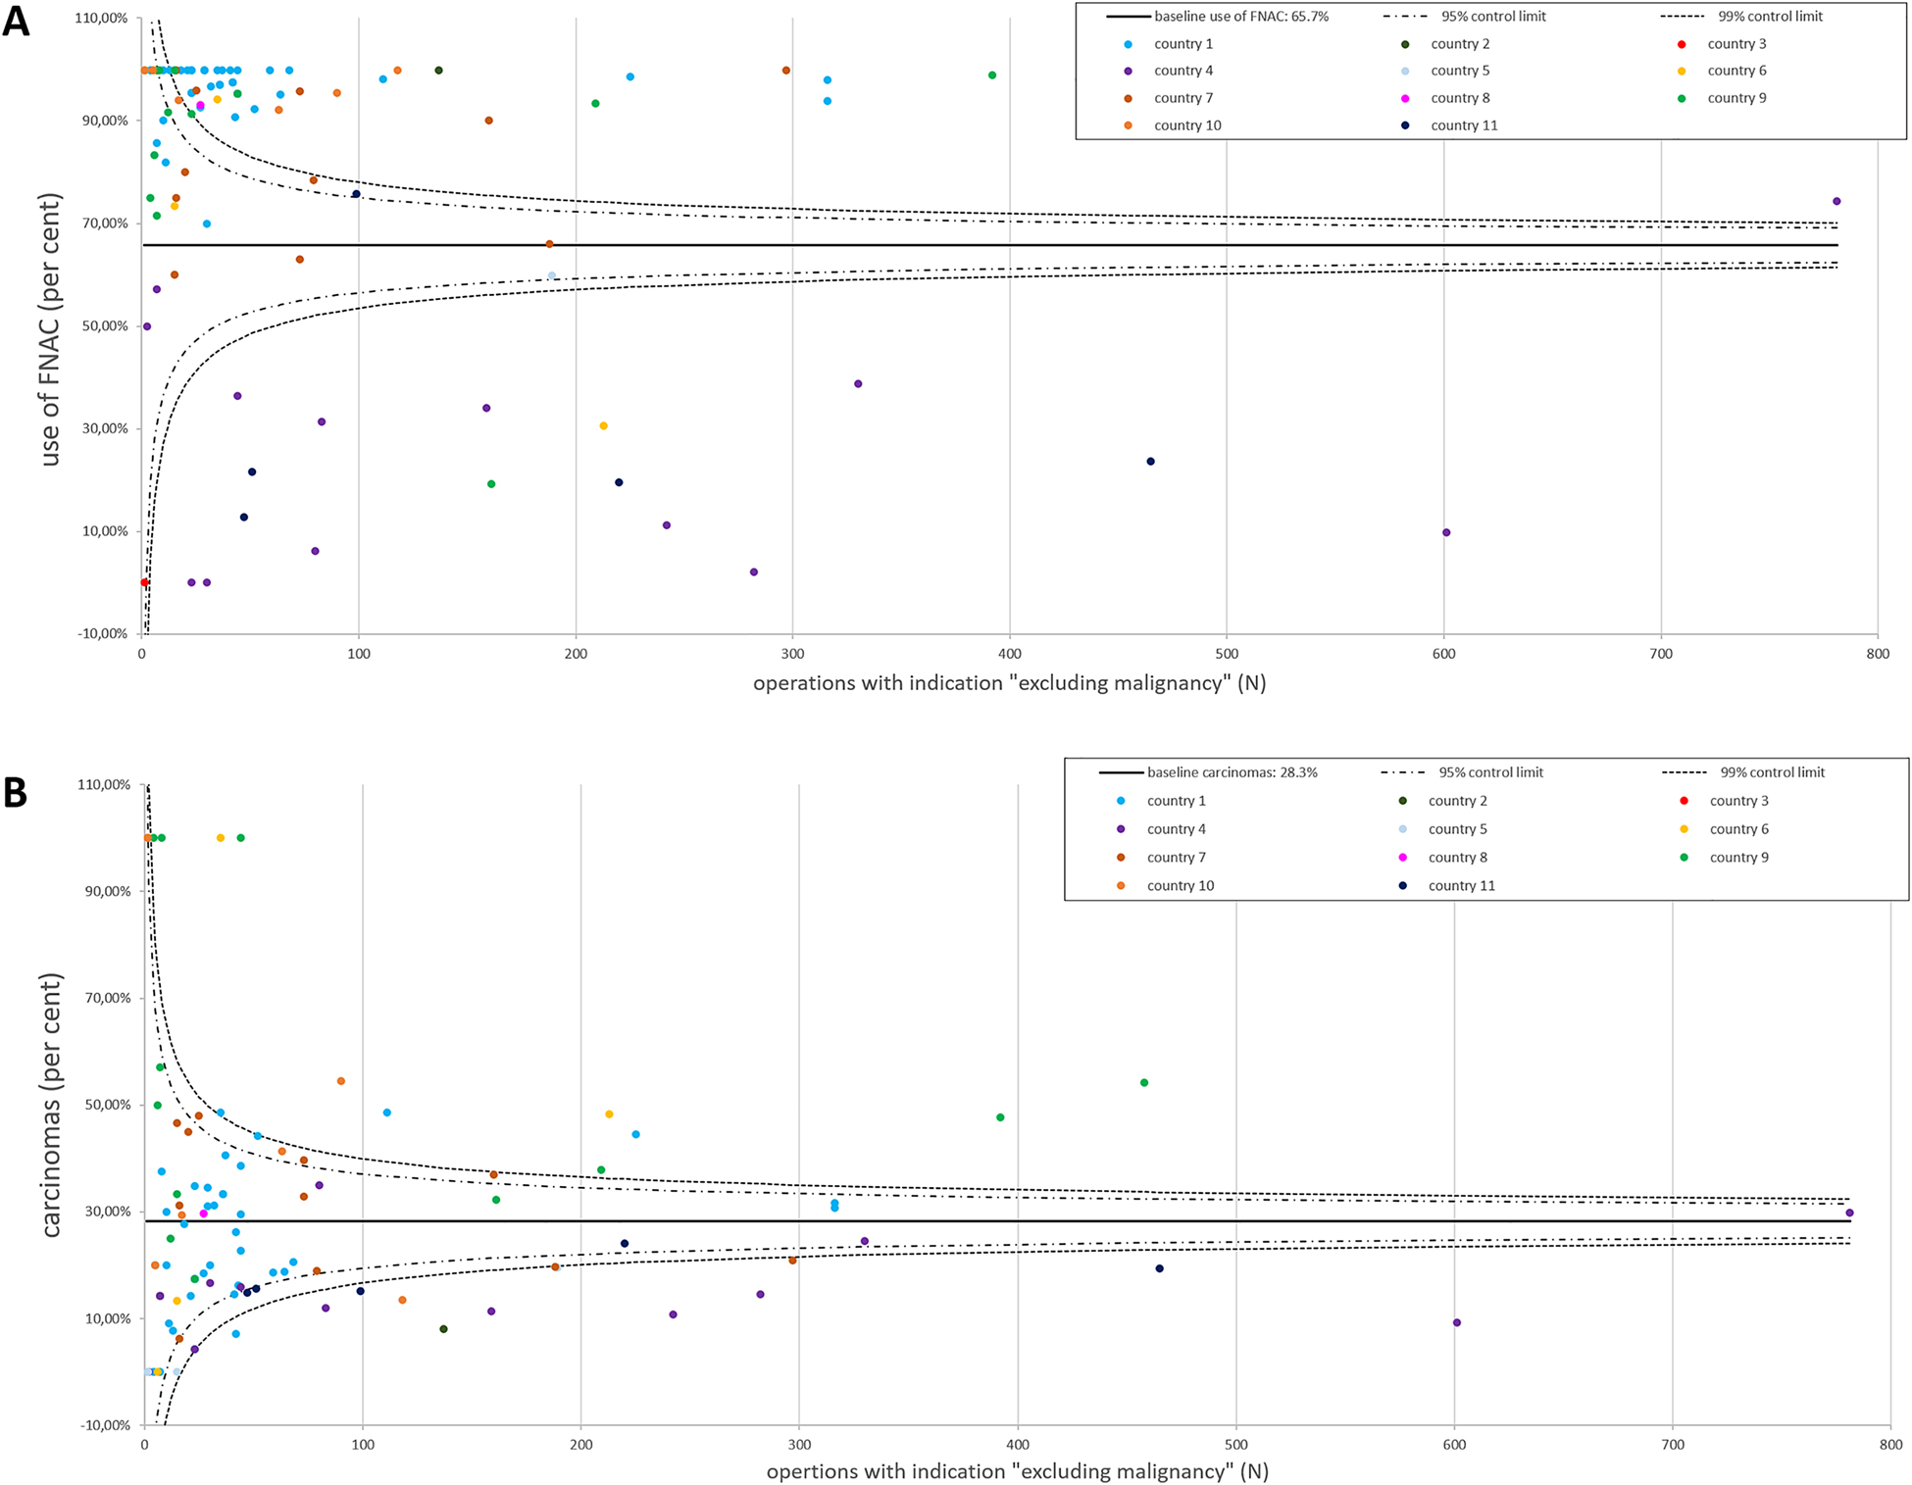The height and width of the screenshot is (1485, 1912).
Task: Select the country 7 marker in legend A
Action: (x=1128, y=98)
